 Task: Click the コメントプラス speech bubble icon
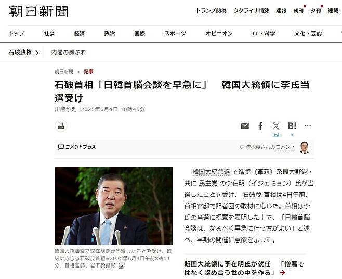61,147
